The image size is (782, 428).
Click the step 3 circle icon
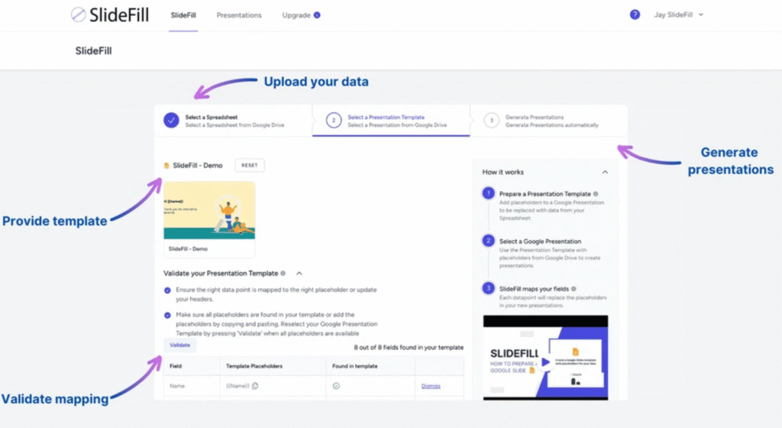pos(491,120)
